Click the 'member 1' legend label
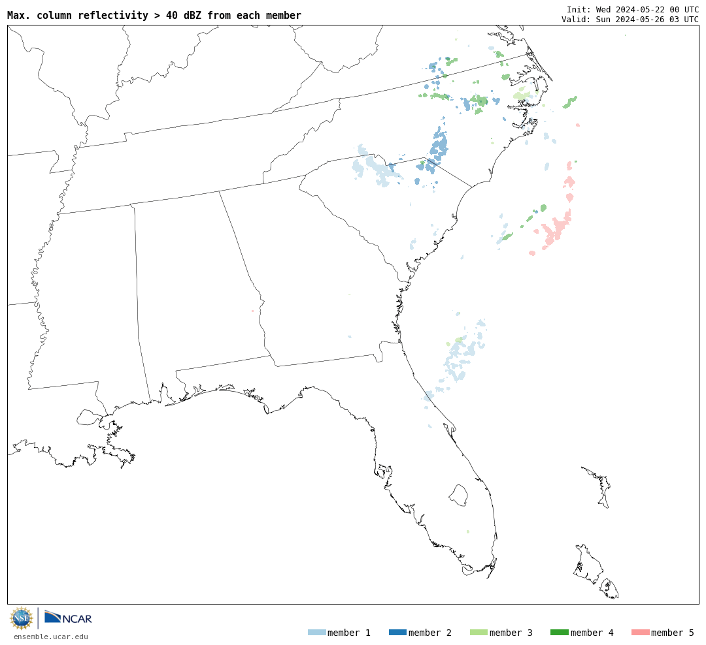Viewport: 706px width, 645px height. point(349,633)
